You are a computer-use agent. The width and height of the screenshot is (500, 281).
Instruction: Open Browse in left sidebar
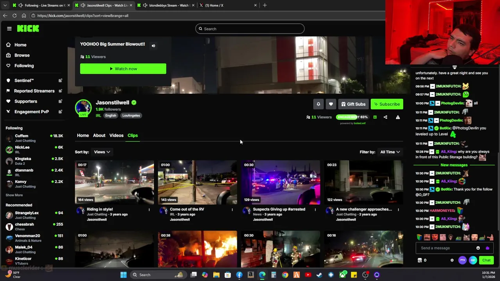pos(22,55)
